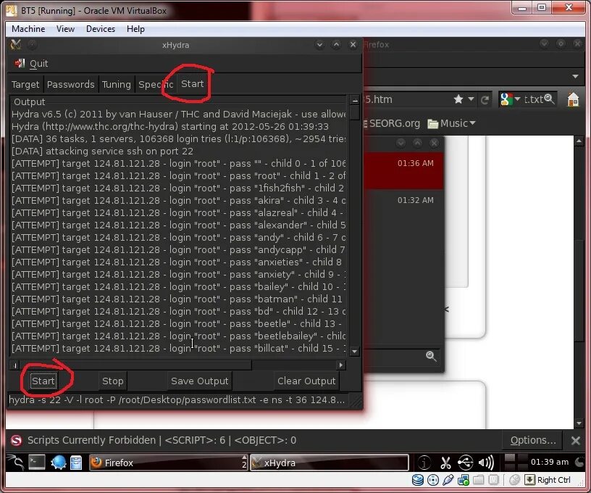Open the bookmark star dropdown arrow
The width and height of the screenshot is (591, 493).
pyautogui.click(x=471, y=99)
